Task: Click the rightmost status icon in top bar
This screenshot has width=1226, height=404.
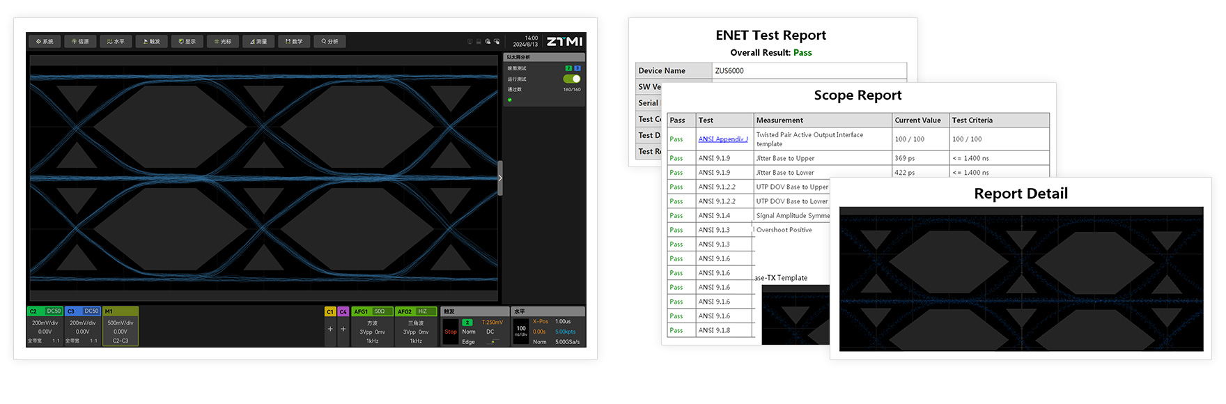Action: [497, 42]
